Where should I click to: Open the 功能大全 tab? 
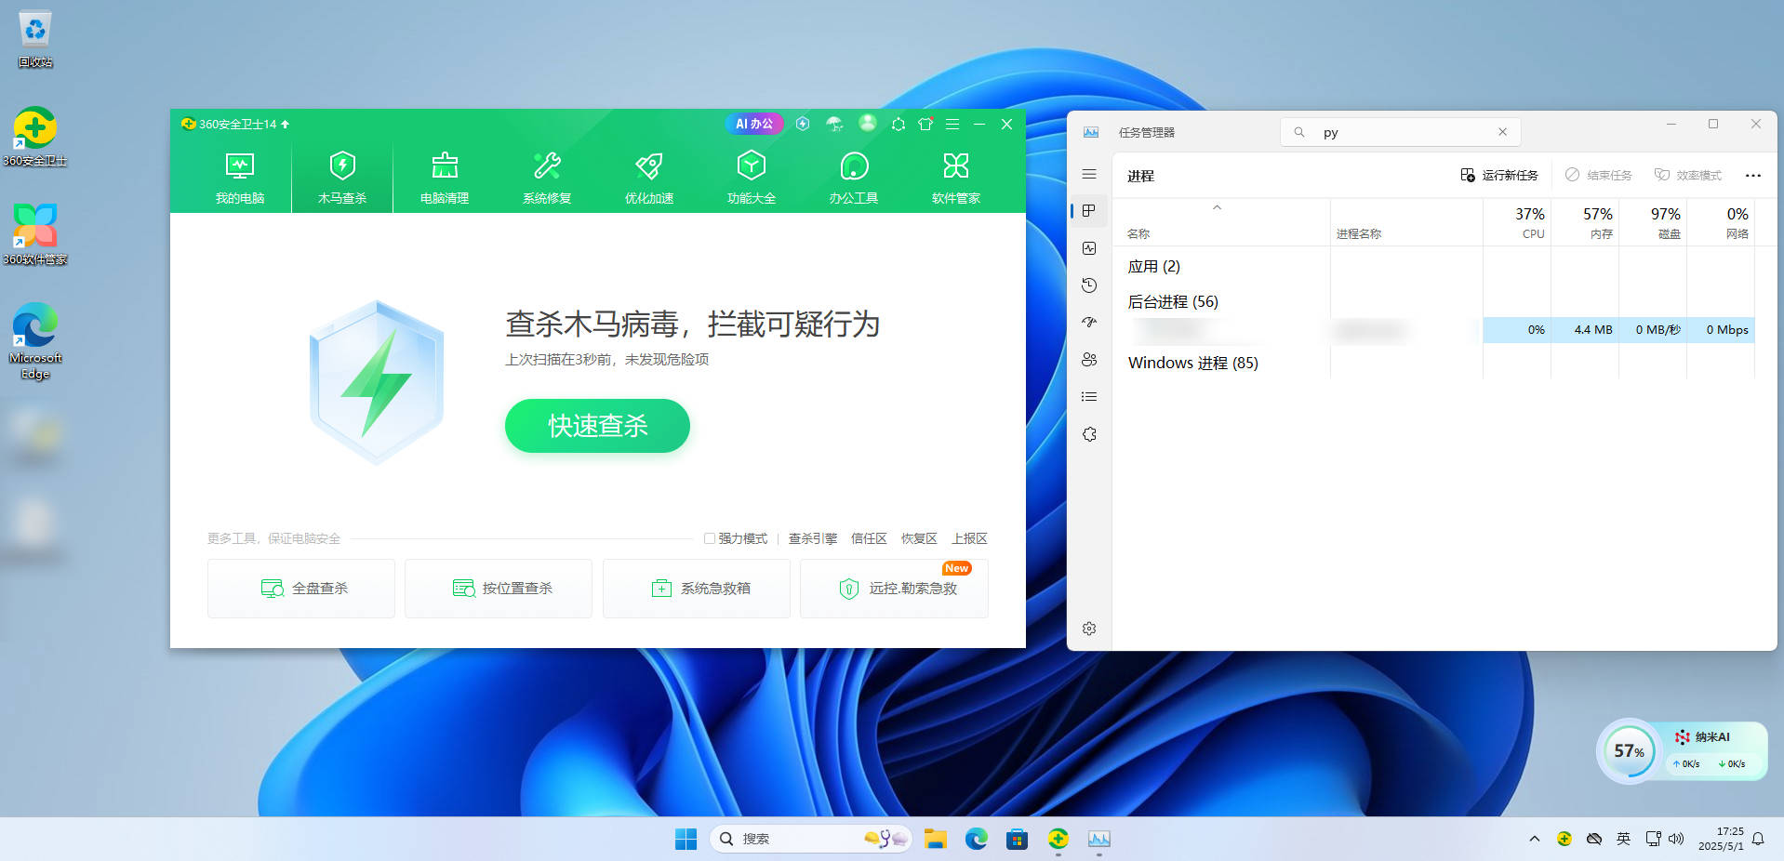tap(752, 179)
